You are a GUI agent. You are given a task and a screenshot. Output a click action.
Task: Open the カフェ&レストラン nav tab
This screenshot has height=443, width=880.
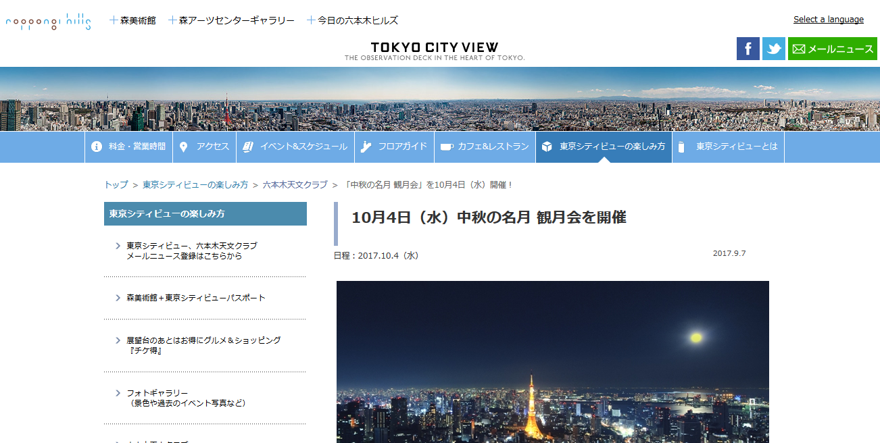pyautogui.click(x=485, y=147)
